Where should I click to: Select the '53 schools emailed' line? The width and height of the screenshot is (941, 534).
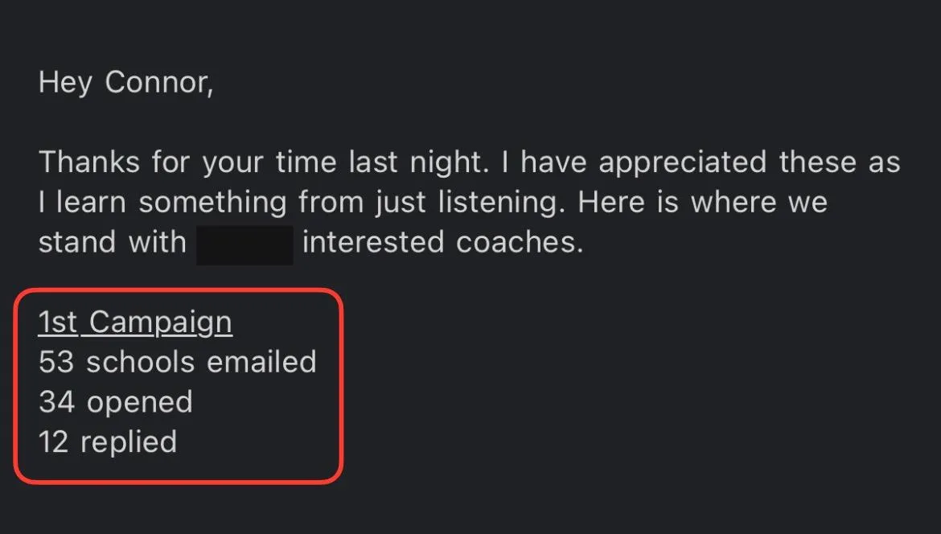[177, 362]
